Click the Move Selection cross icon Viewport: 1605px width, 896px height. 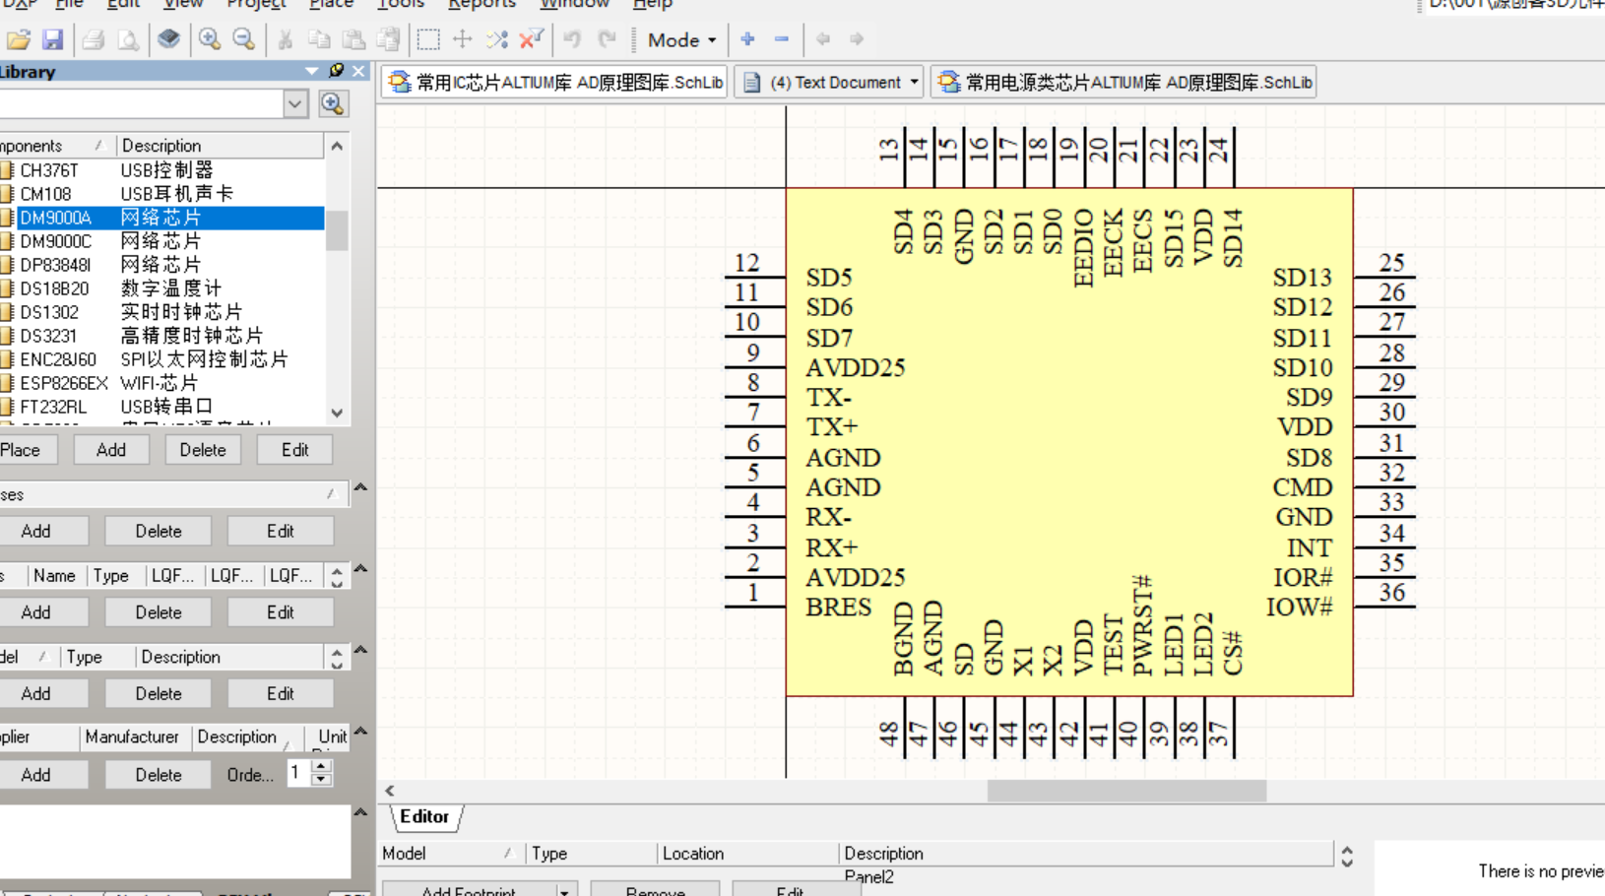pyautogui.click(x=463, y=39)
